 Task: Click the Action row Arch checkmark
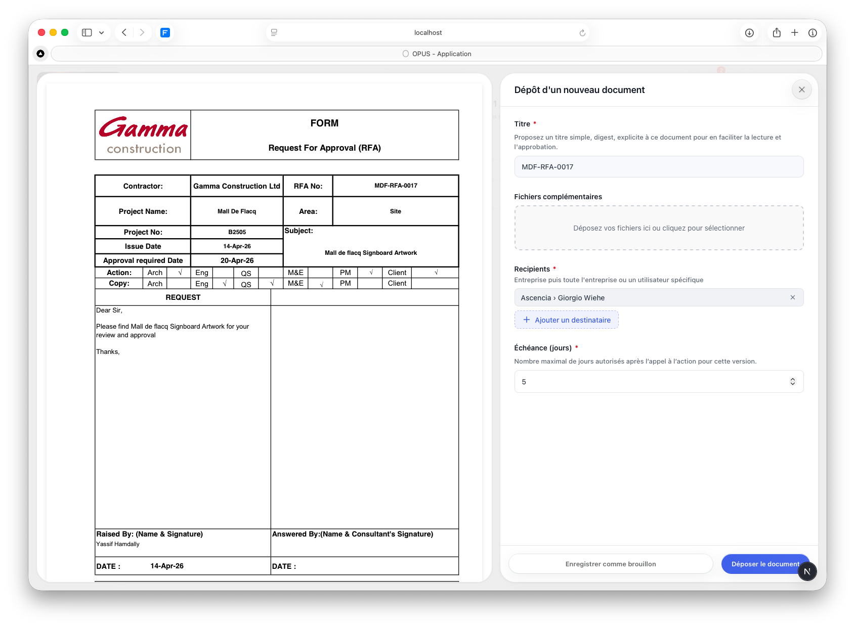180,273
